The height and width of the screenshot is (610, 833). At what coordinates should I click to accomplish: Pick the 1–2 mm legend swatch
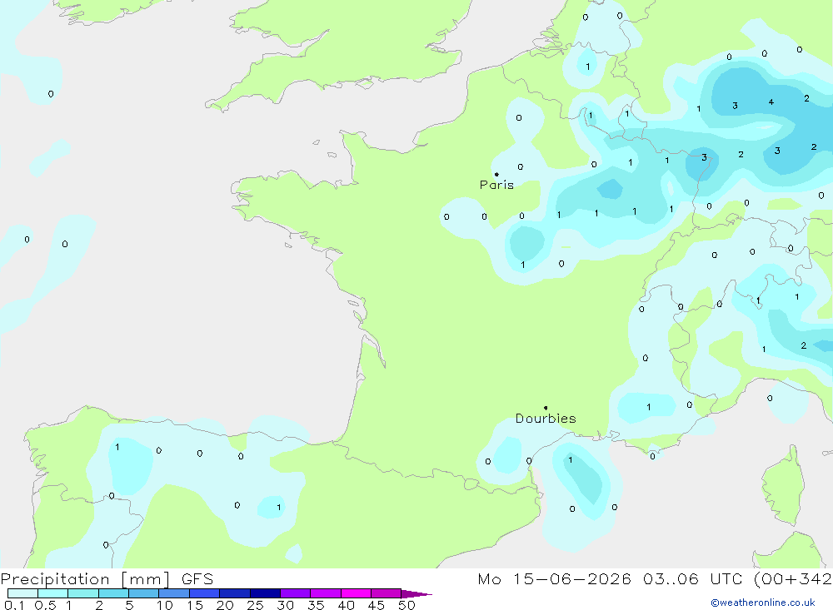click(x=83, y=593)
